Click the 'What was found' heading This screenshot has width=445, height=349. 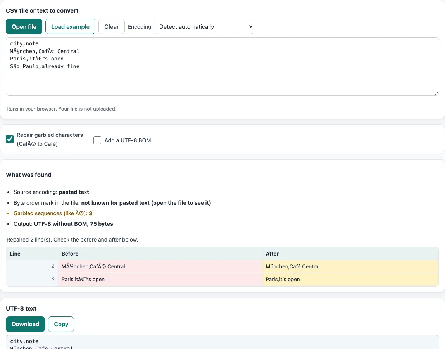[29, 174]
